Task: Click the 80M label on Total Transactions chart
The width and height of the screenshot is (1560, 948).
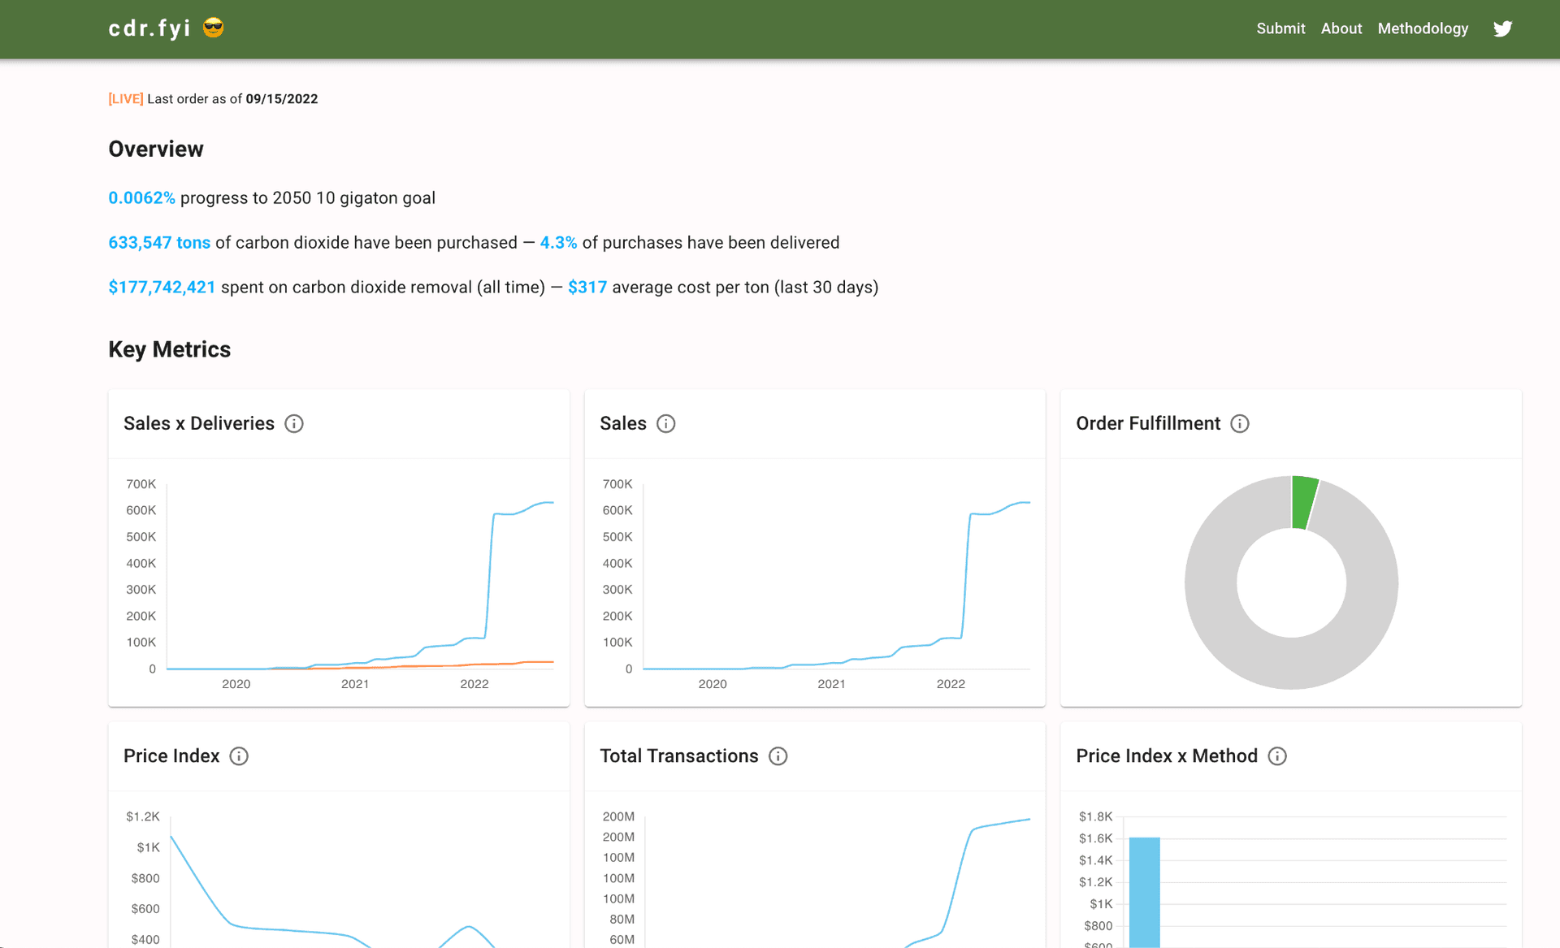Action: point(622,920)
